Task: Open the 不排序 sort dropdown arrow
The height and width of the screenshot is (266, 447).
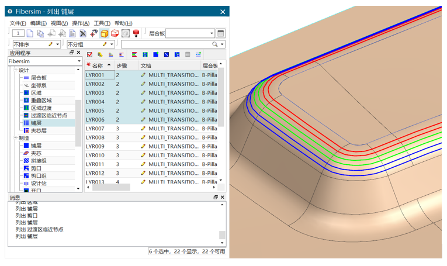Action: coord(58,44)
